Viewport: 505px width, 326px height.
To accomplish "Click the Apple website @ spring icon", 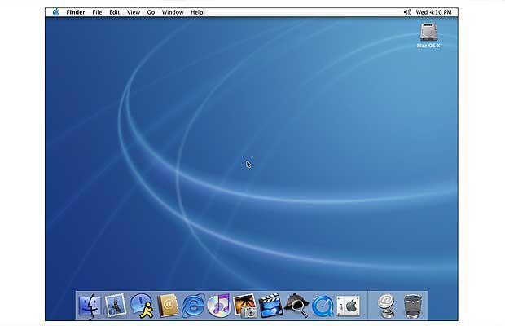I will (x=386, y=306).
